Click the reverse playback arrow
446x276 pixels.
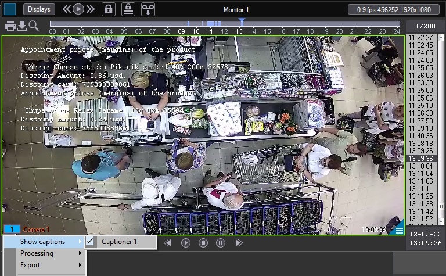pos(167,243)
